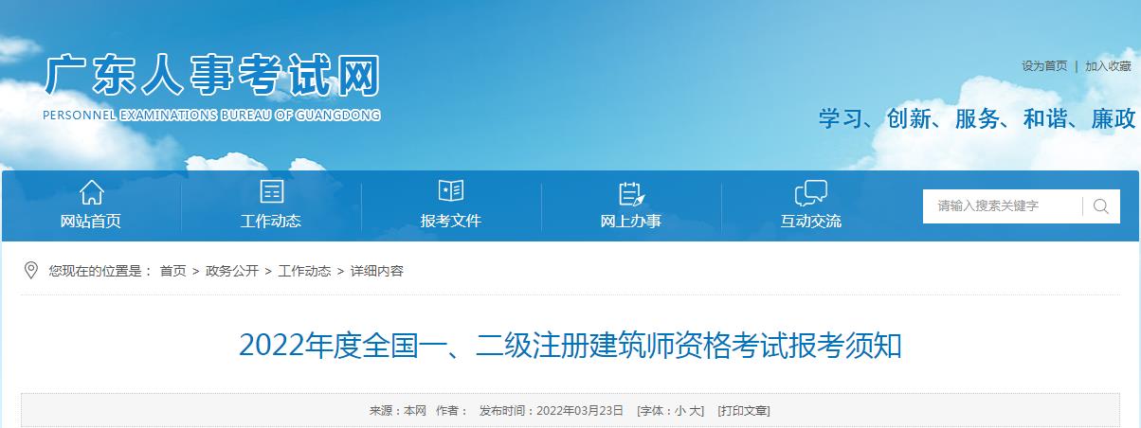Select the 报考文件 navigation item

[451, 222]
